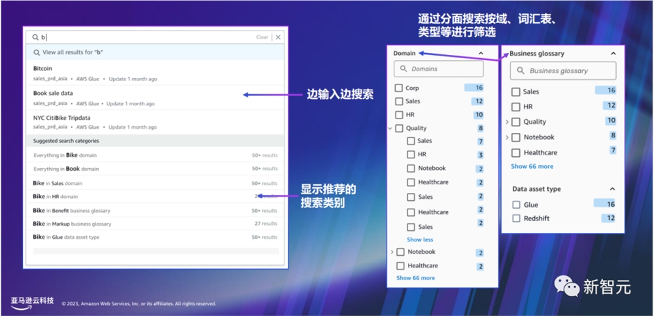Viewport: 654px width, 316px height.
Task: Collapse the Data asset type section
Action: pyautogui.click(x=612, y=188)
